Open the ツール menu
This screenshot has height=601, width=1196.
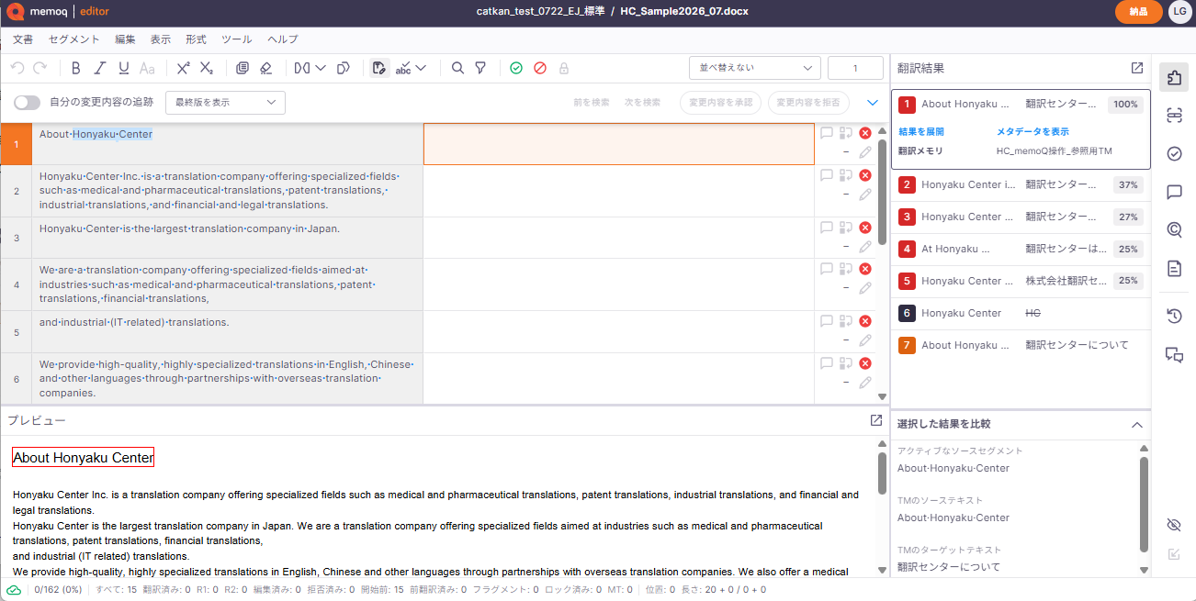pyautogui.click(x=237, y=39)
